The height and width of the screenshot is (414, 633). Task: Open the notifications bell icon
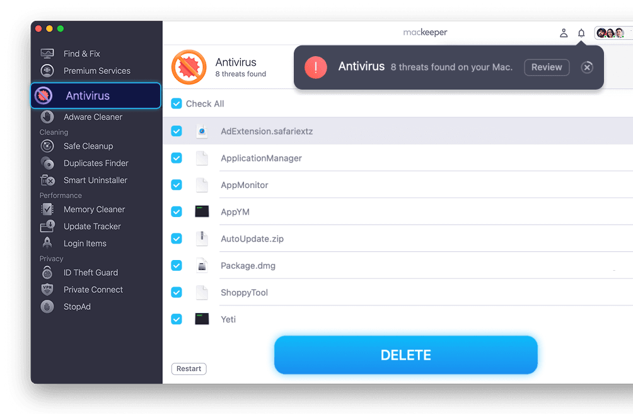[x=581, y=33]
